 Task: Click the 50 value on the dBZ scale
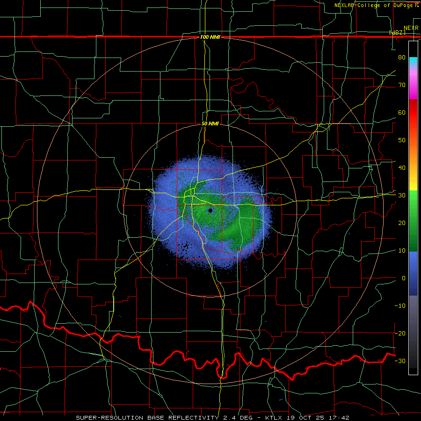[x=402, y=140]
